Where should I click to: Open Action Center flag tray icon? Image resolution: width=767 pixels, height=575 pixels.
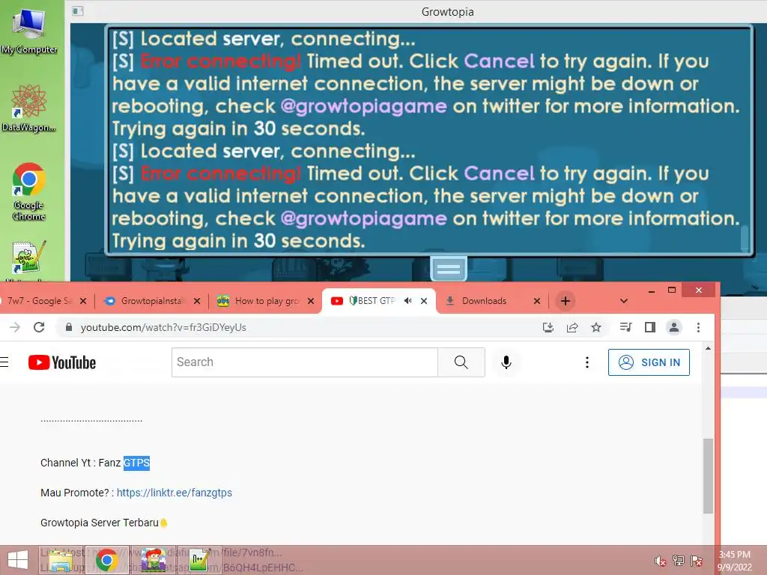coord(697,561)
